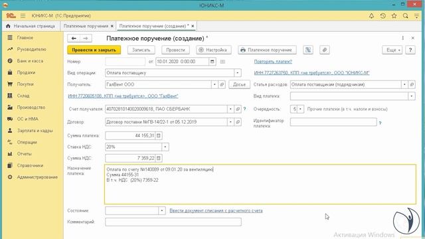Click the search magnifier icon
Viewport: 425px width, 239px height.
(x=406, y=16)
